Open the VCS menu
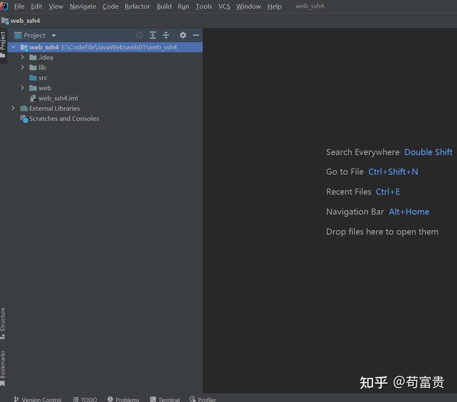The image size is (457, 402). click(x=224, y=7)
